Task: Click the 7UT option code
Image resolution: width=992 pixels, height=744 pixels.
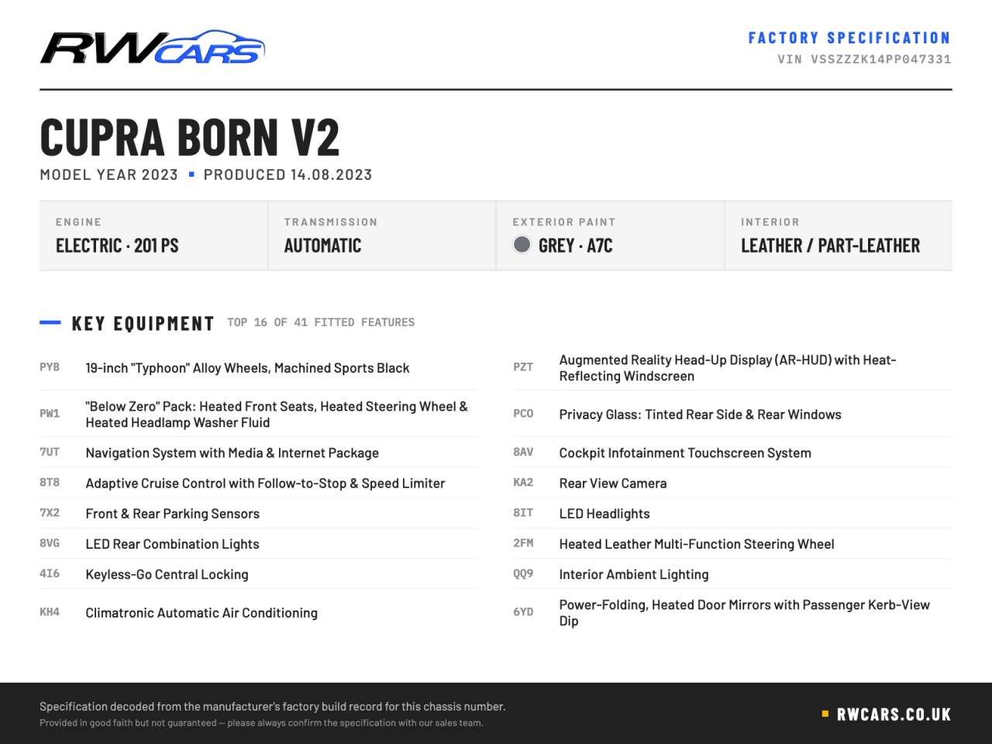Action: click(50, 452)
